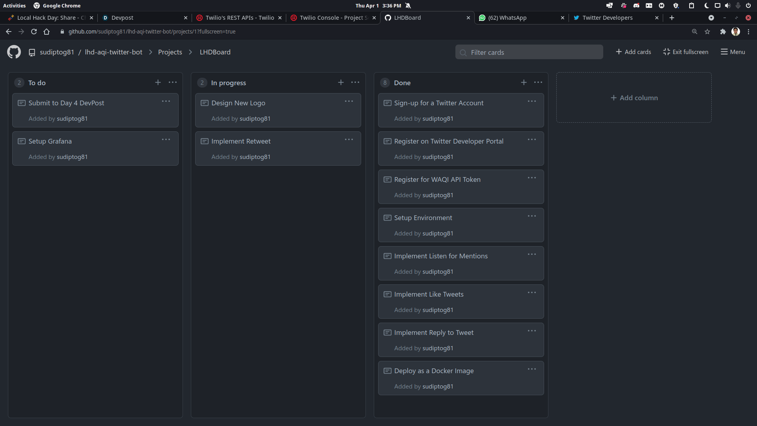Viewport: 757px width, 426px height.
Task: Click plus icon in Done column
Action: 524,82
